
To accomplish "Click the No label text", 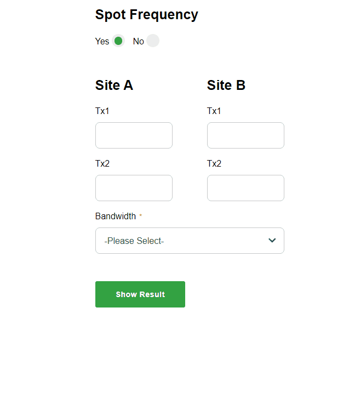I will 138,41.
